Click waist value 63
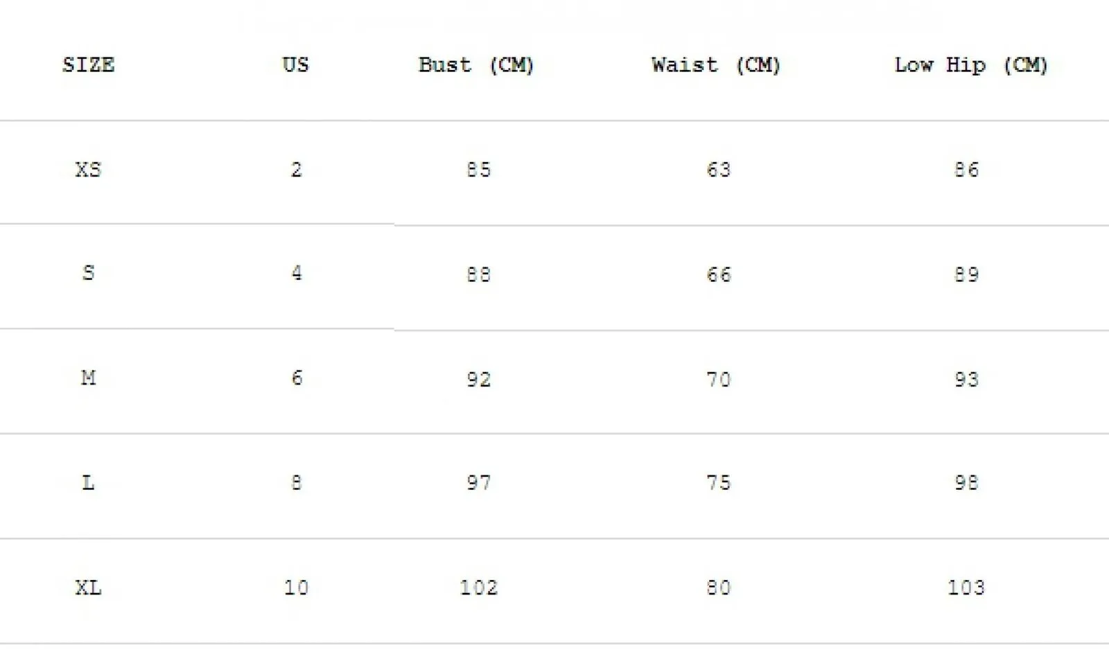The width and height of the screenshot is (1109, 661). coord(719,170)
